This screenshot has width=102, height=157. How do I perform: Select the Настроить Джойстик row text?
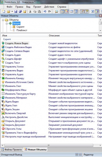click(16, 117)
